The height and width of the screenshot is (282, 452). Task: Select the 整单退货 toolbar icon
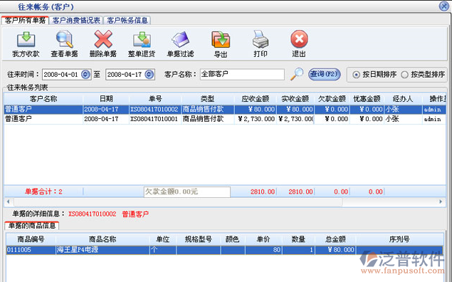click(x=142, y=40)
